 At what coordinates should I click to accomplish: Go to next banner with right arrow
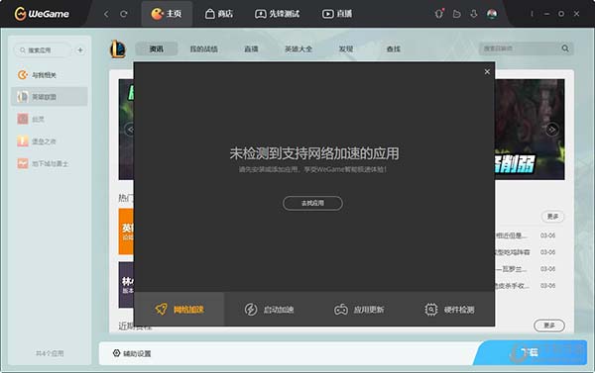click(x=552, y=130)
